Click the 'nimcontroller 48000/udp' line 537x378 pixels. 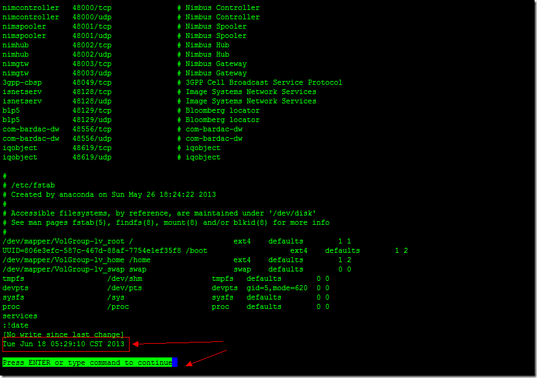pyautogui.click(x=131, y=17)
